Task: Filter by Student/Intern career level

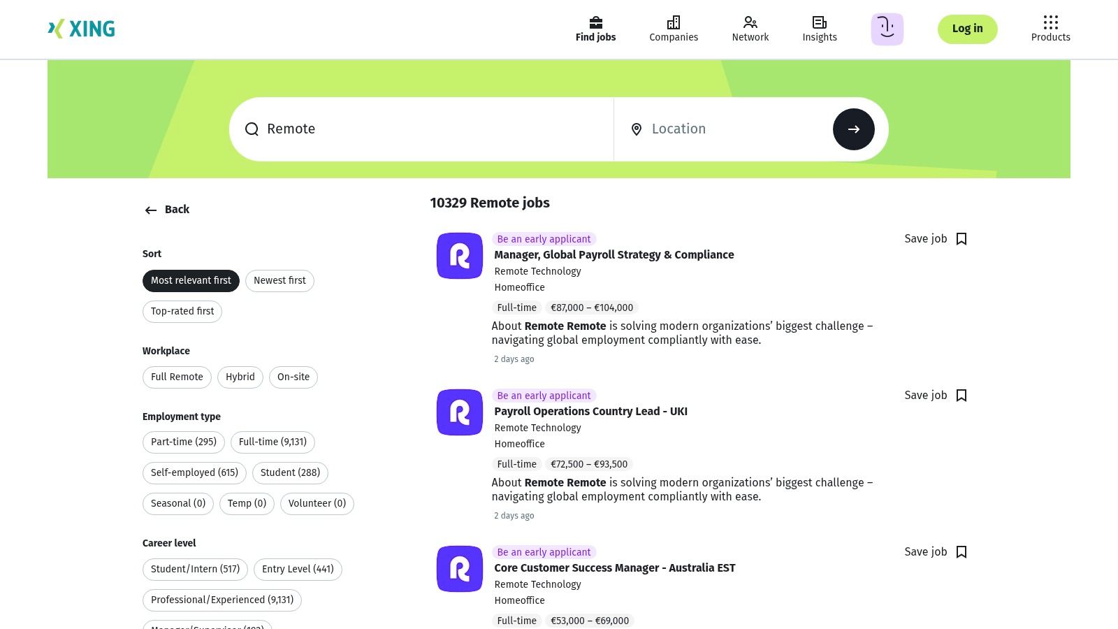Action: click(x=195, y=569)
